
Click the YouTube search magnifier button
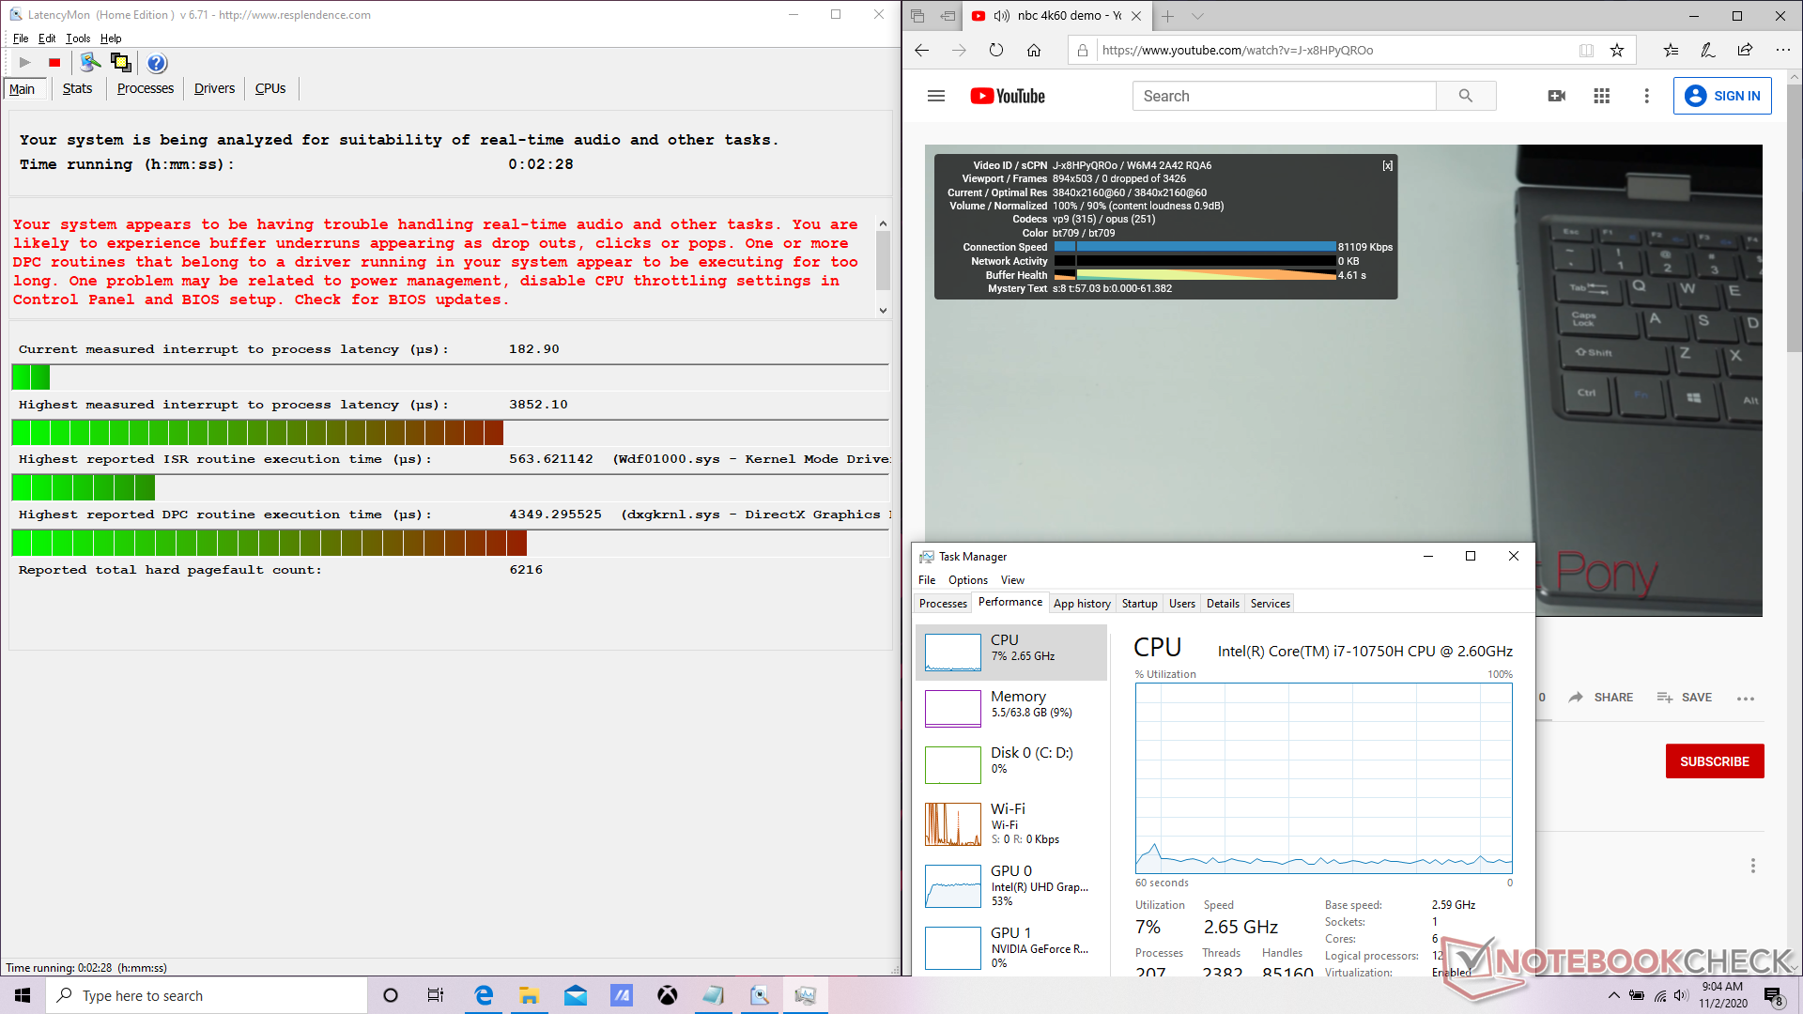[1466, 96]
